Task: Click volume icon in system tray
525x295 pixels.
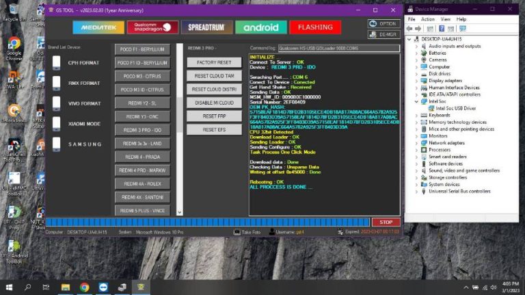Action: (494, 287)
